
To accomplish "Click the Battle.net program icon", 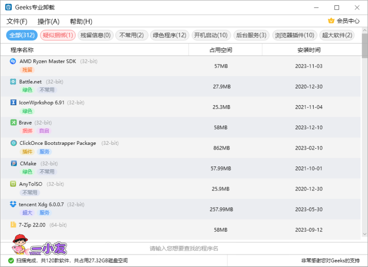I will (x=13, y=82).
